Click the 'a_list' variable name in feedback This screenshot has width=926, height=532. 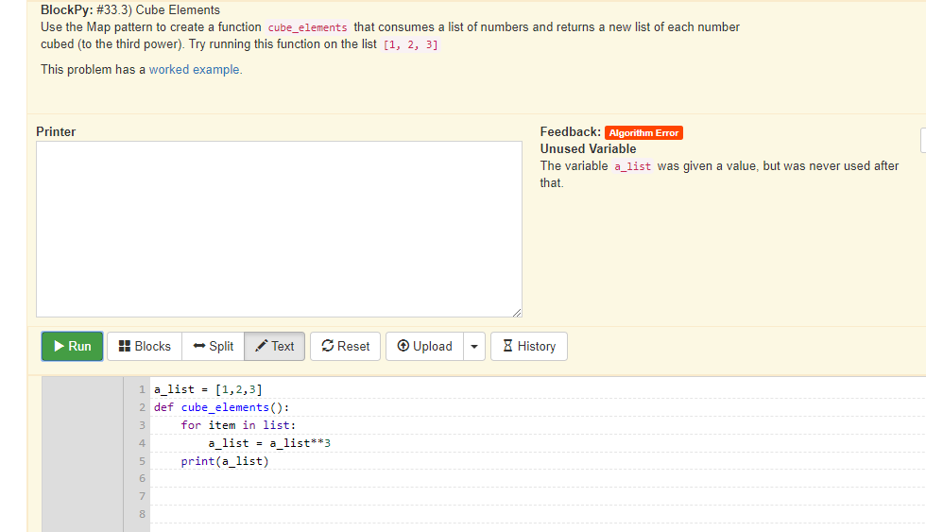click(632, 166)
